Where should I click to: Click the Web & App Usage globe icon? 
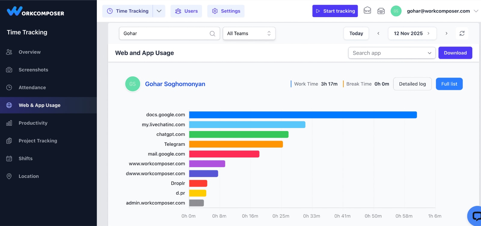point(9,105)
